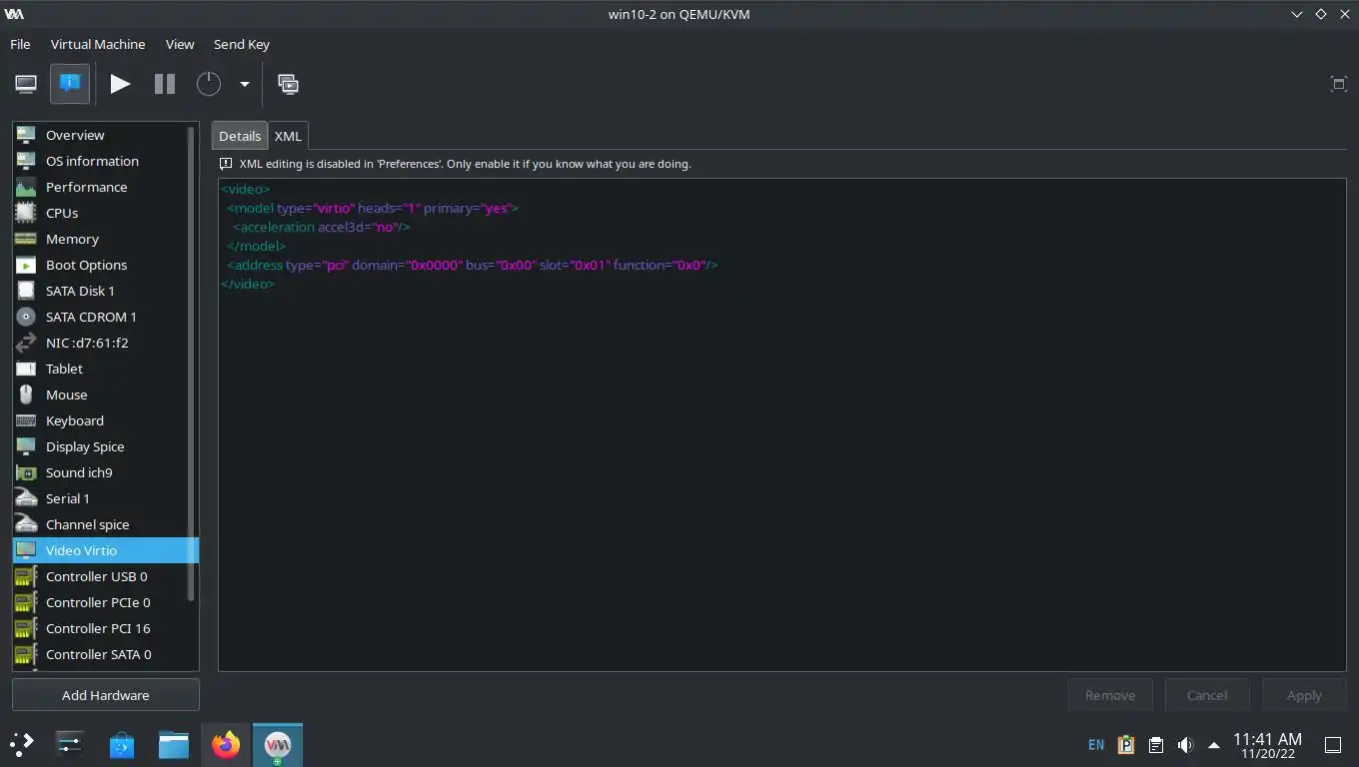Open shutdown options dropdown arrow
This screenshot has width=1359, height=767.
coord(244,84)
